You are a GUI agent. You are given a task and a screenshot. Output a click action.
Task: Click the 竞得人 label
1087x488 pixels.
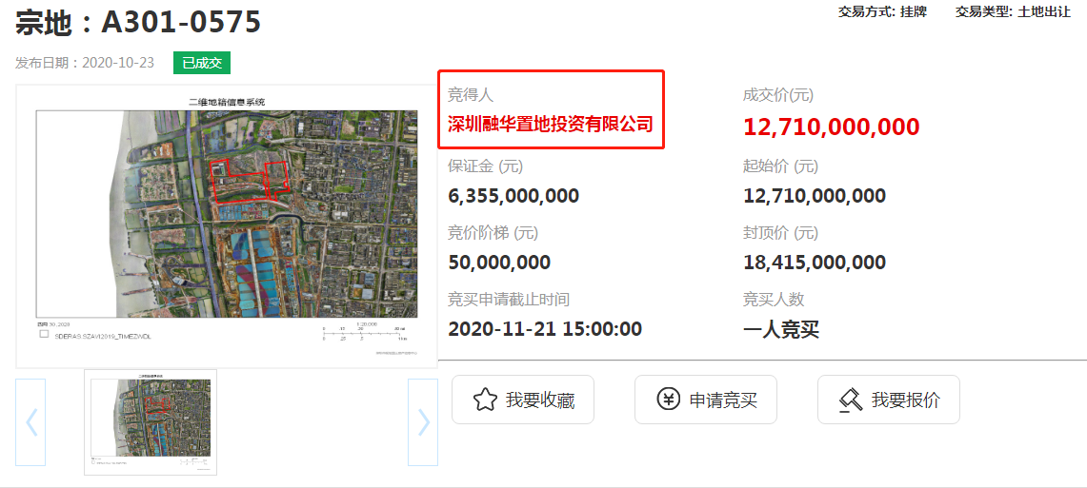[x=471, y=95]
